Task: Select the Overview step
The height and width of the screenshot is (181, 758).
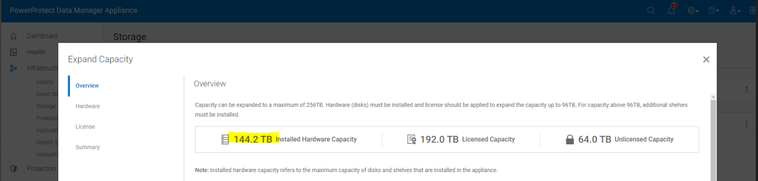Action: coord(87,86)
